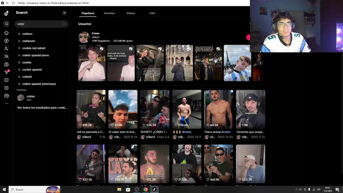Click the Upload plus icon
This screenshot has height=193, width=343.
tap(6, 88)
